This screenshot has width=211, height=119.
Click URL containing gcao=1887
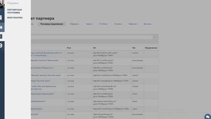(x=103, y=62)
